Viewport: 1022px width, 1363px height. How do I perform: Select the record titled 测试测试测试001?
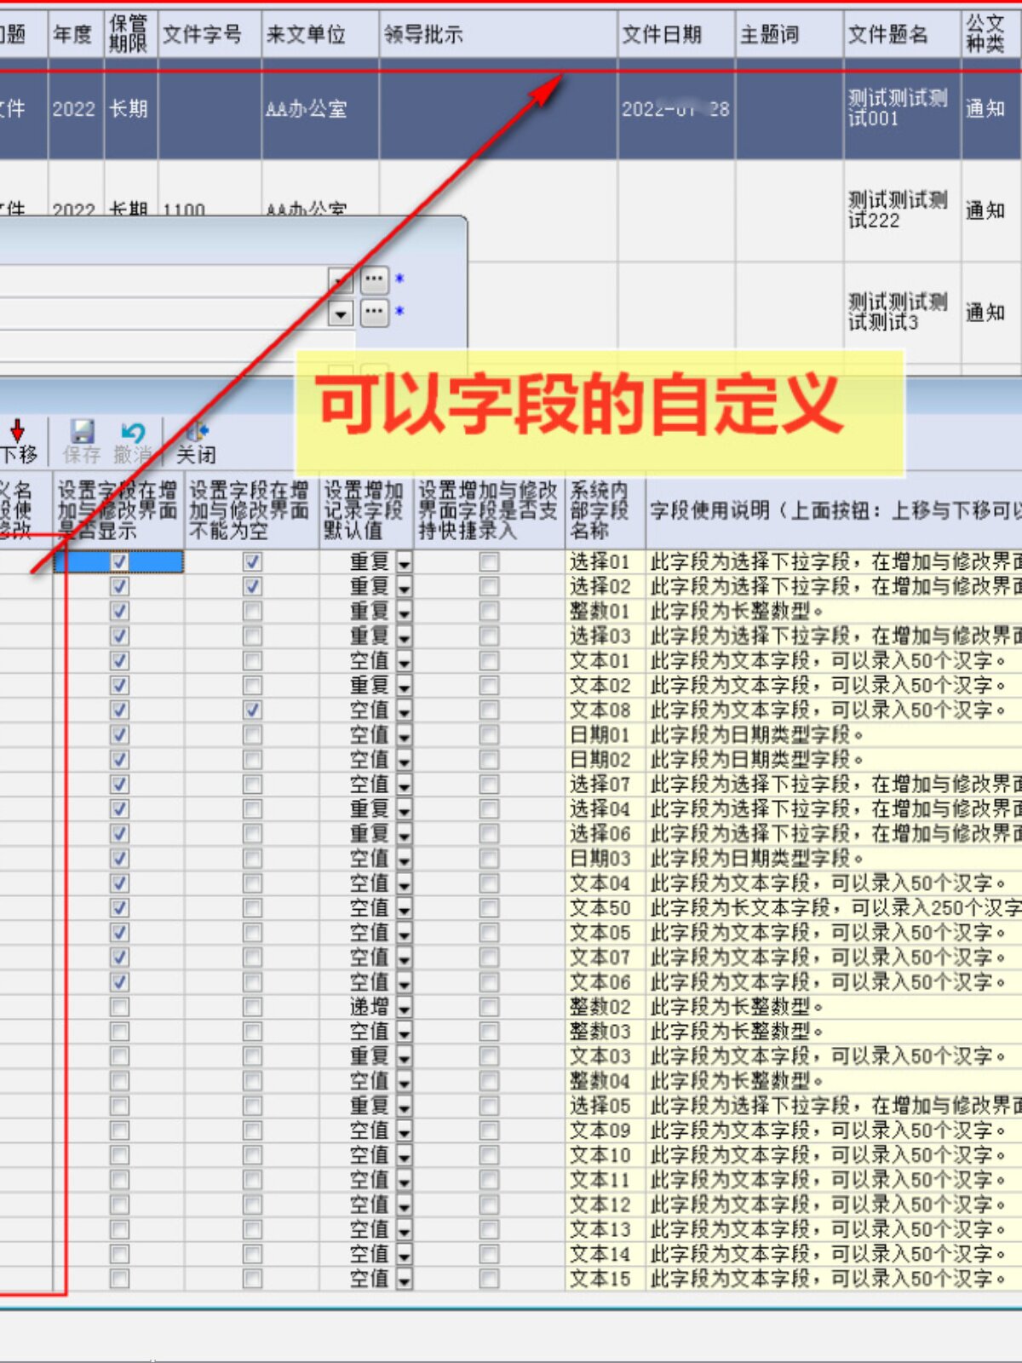click(902, 109)
